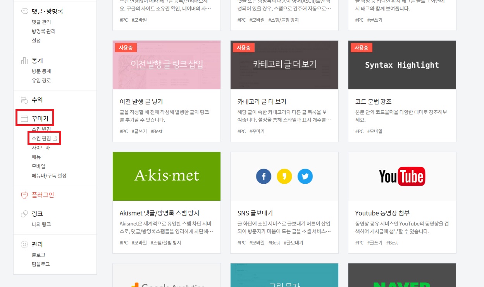Image resolution: width=484 pixels, height=287 pixels.
Task: Click the bar chart icon beside 통계
Action: point(24,61)
